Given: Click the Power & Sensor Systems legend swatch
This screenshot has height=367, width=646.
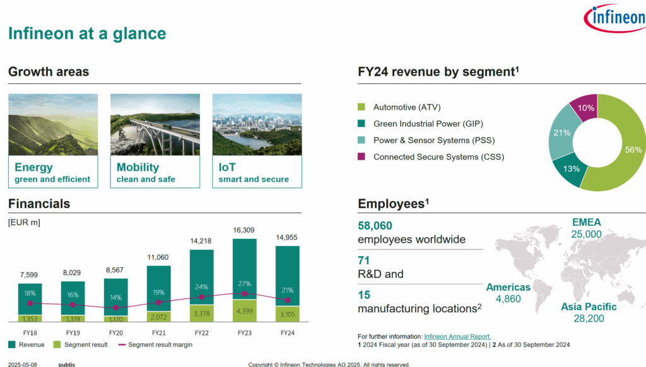Looking at the screenshot, I should tap(361, 140).
